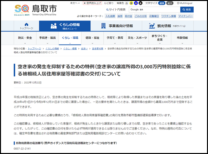Click the magnifier icon beside サイト内検索
The image size is (208, 154).
click(107, 10)
